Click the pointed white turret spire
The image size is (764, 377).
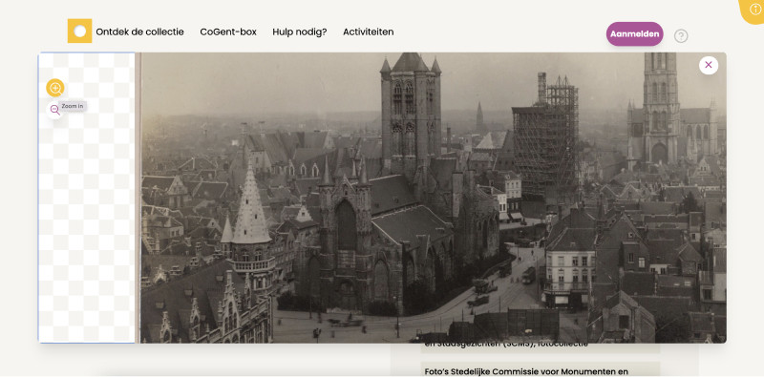[250, 207]
